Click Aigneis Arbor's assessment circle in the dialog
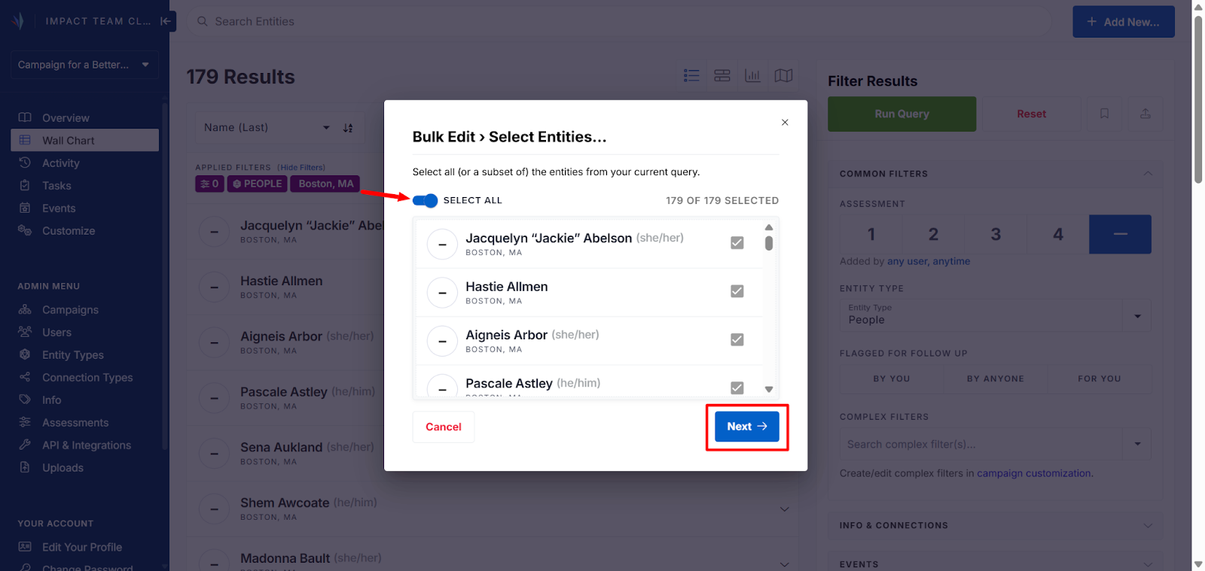Image resolution: width=1205 pixels, height=571 pixels. tap(442, 341)
